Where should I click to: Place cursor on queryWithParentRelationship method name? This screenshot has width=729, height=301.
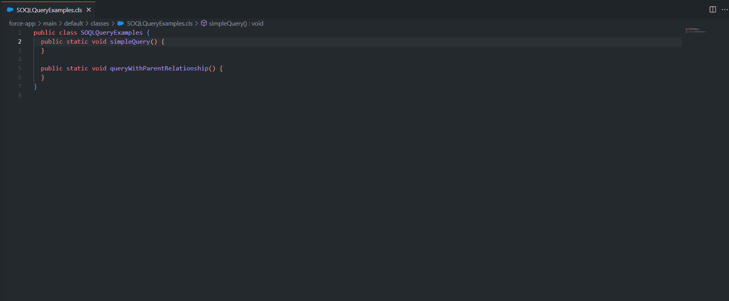[159, 68]
